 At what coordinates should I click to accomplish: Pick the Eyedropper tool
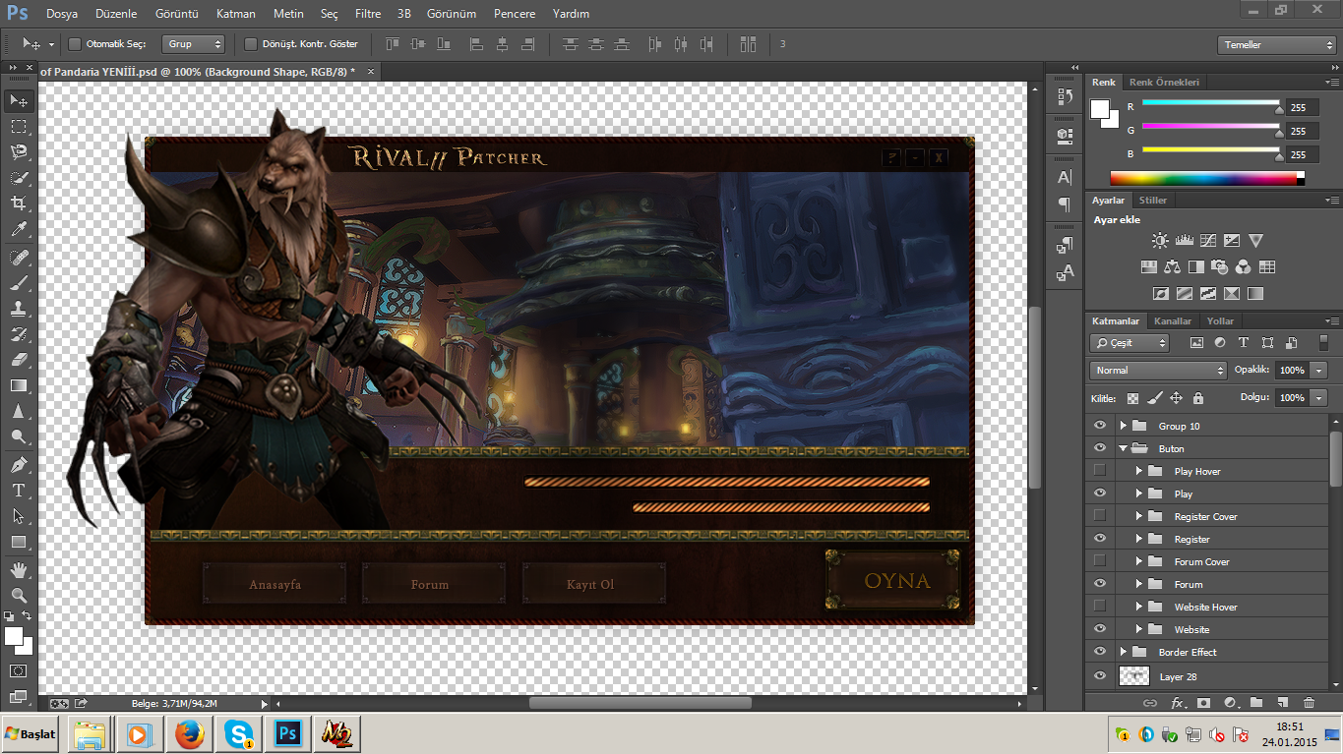click(x=19, y=229)
